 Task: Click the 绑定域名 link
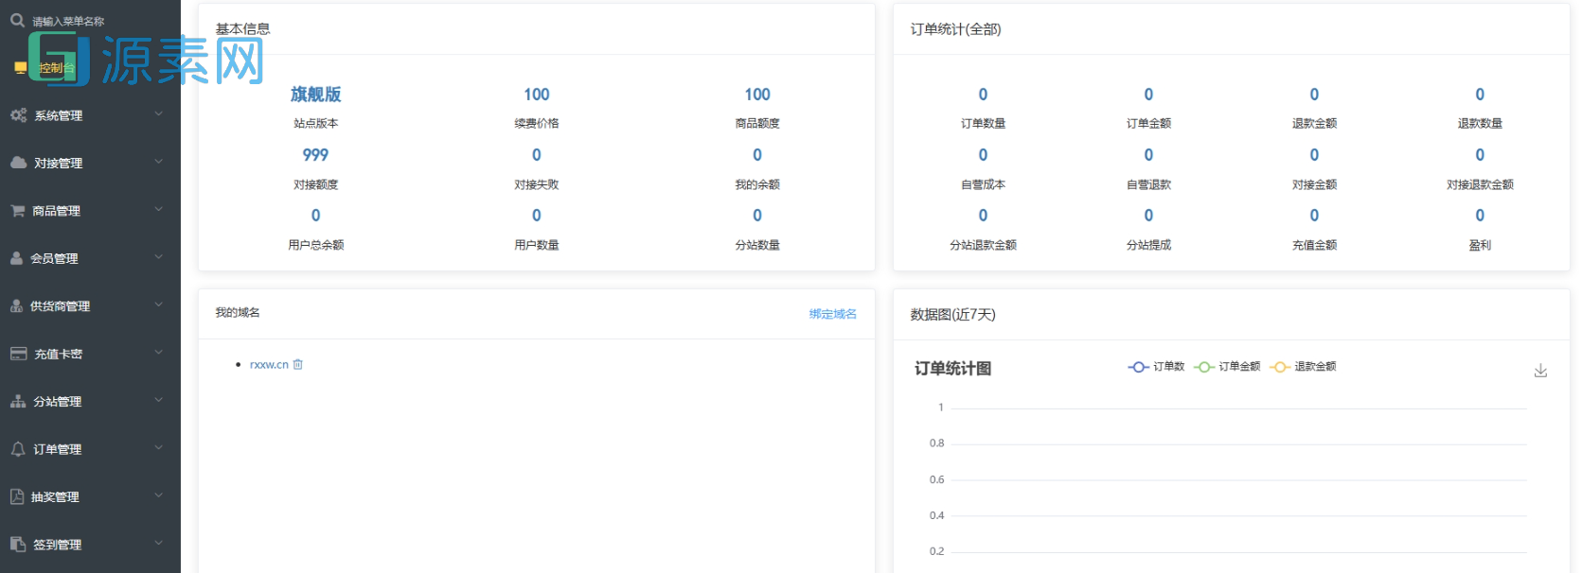833,314
